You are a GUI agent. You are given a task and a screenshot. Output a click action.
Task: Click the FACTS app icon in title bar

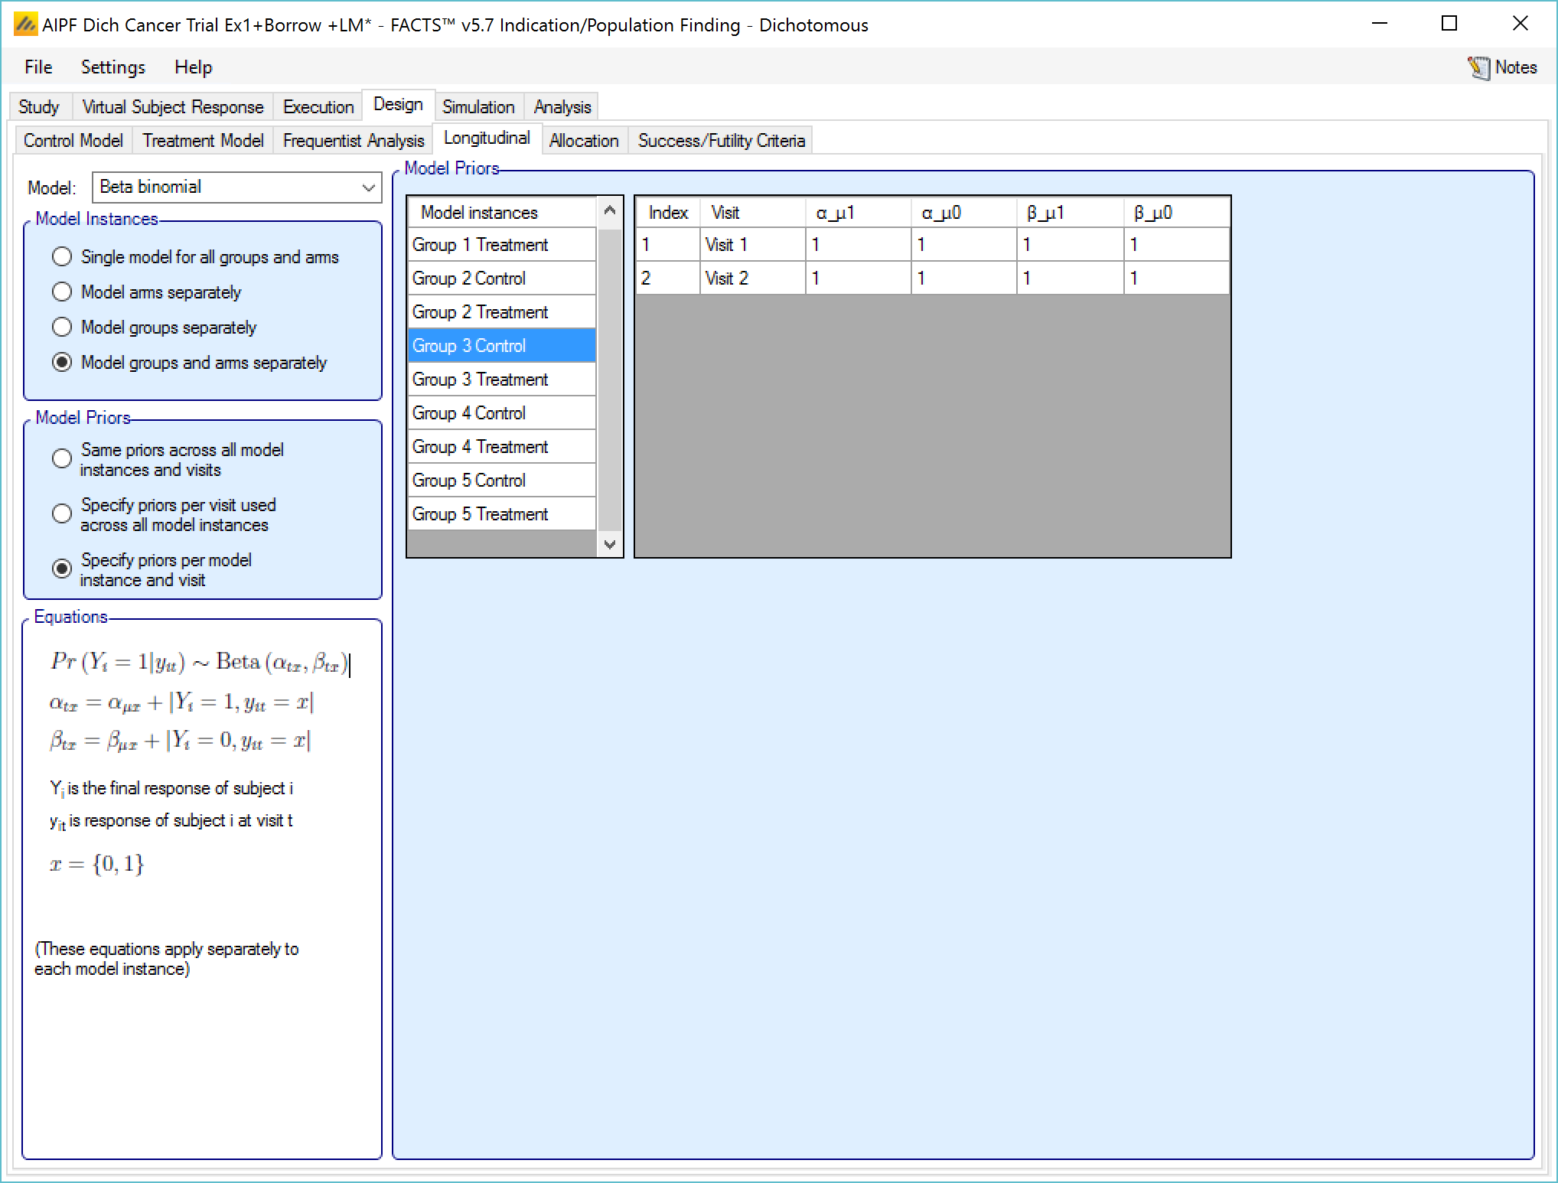coord(25,24)
